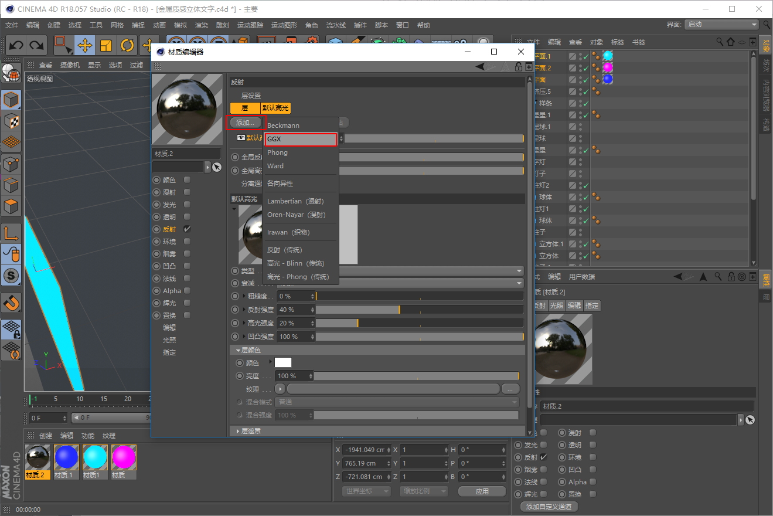Open search in Object Manager
The width and height of the screenshot is (773, 516).
tap(720, 42)
